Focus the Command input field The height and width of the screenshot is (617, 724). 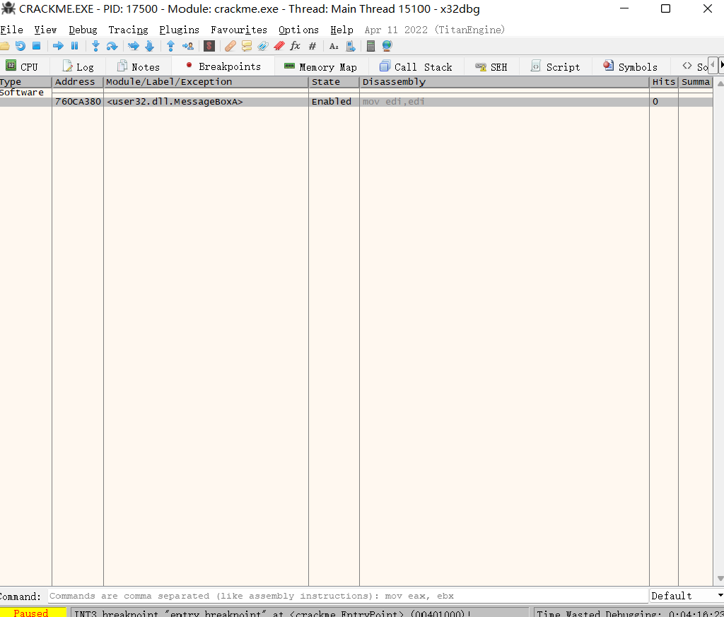coord(346,596)
